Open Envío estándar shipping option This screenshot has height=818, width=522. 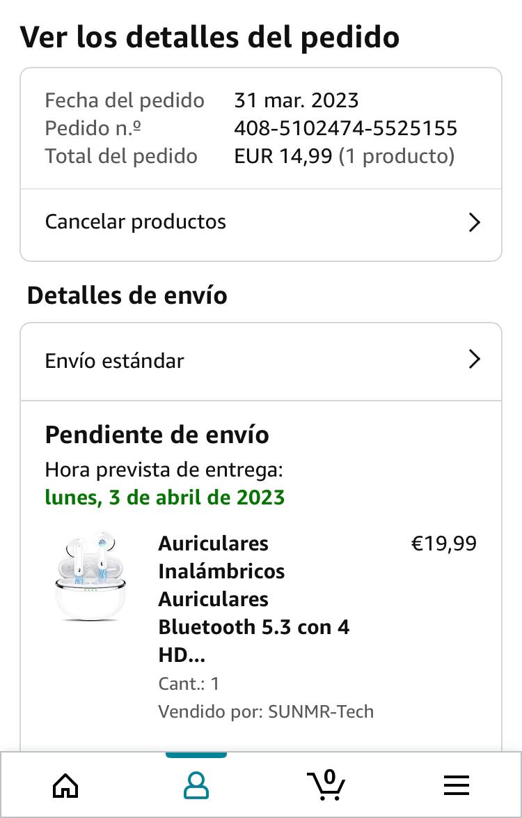(x=115, y=361)
